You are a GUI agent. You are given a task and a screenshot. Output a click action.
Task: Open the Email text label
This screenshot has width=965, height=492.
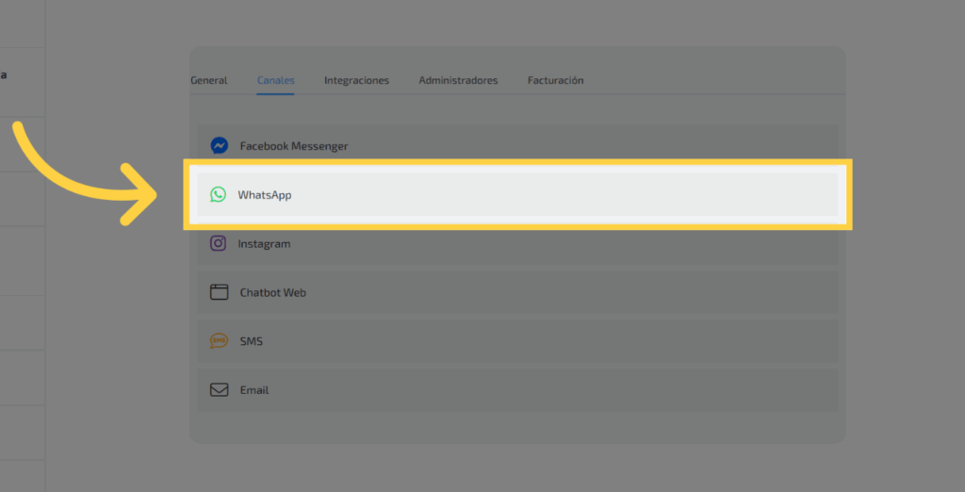[x=254, y=390]
